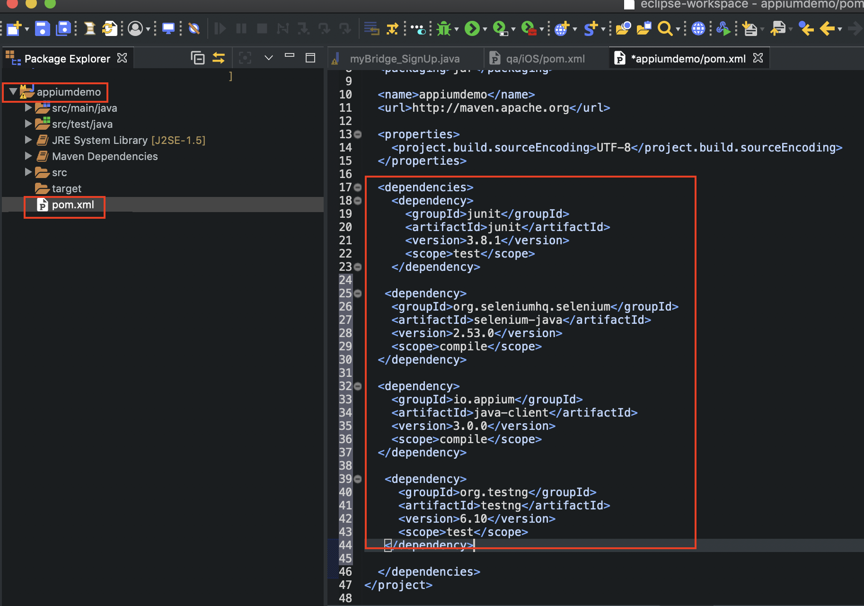Click the New wizard icon

pyautogui.click(x=14, y=29)
